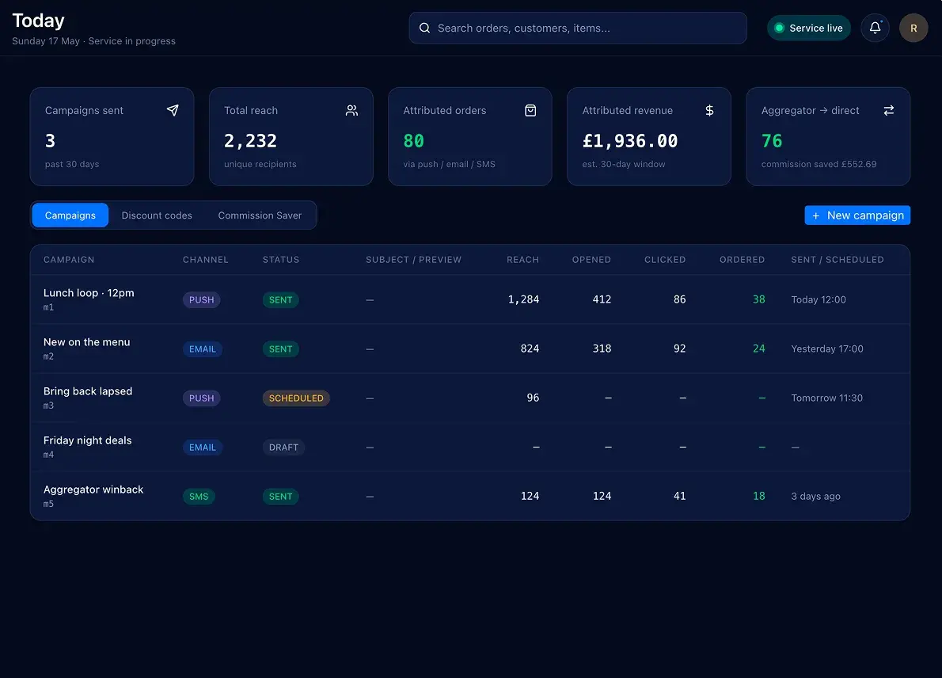The image size is (942, 678).
Task: Focus the search orders input field
Action: (x=578, y=28)
